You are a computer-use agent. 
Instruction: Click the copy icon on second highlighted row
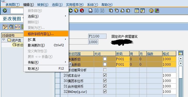[x=70, y=64]
